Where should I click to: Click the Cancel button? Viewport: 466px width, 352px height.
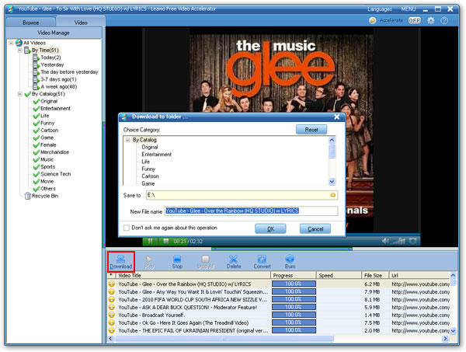tap(315, 229)
